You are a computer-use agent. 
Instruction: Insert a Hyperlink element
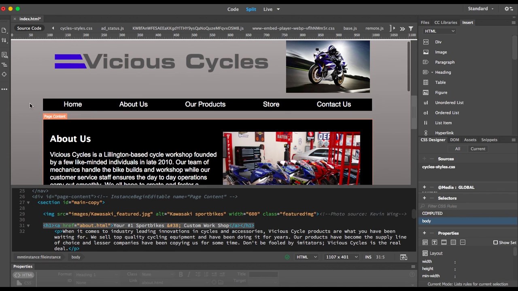pos(444,133)
